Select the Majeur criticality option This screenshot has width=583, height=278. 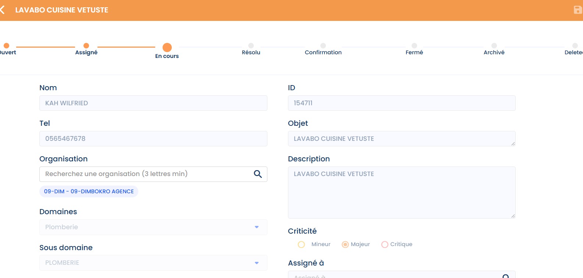click(x=345, y=245)
